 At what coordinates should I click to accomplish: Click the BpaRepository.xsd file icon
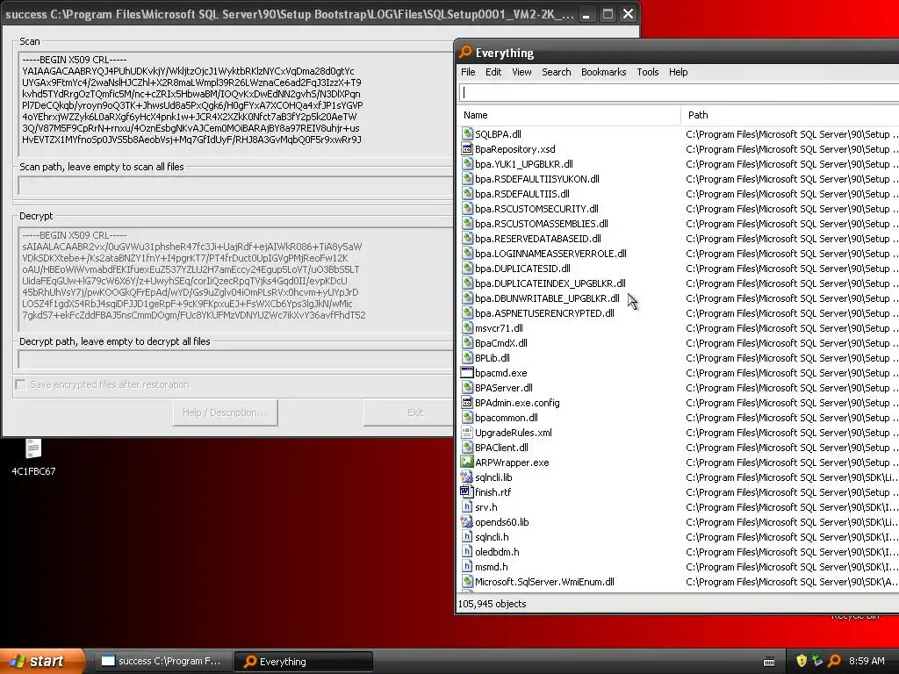pos(467,149)
